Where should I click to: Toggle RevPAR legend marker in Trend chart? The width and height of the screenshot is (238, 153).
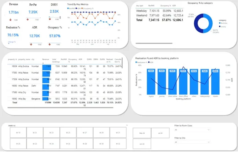pyautogui.click(x=68, y=8)
